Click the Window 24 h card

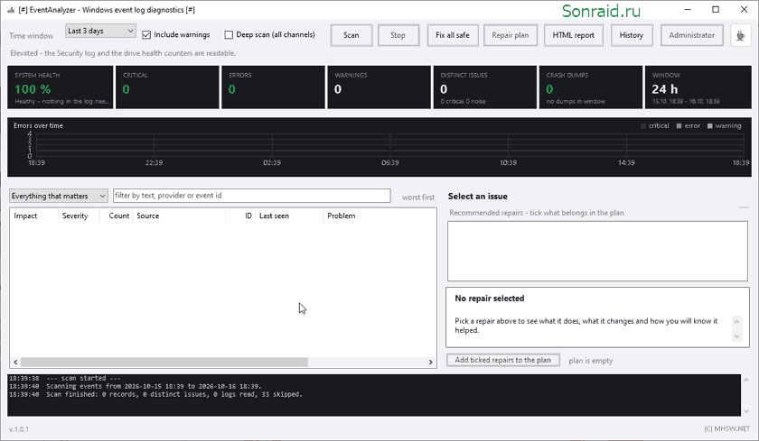click(x=698, y=87)
